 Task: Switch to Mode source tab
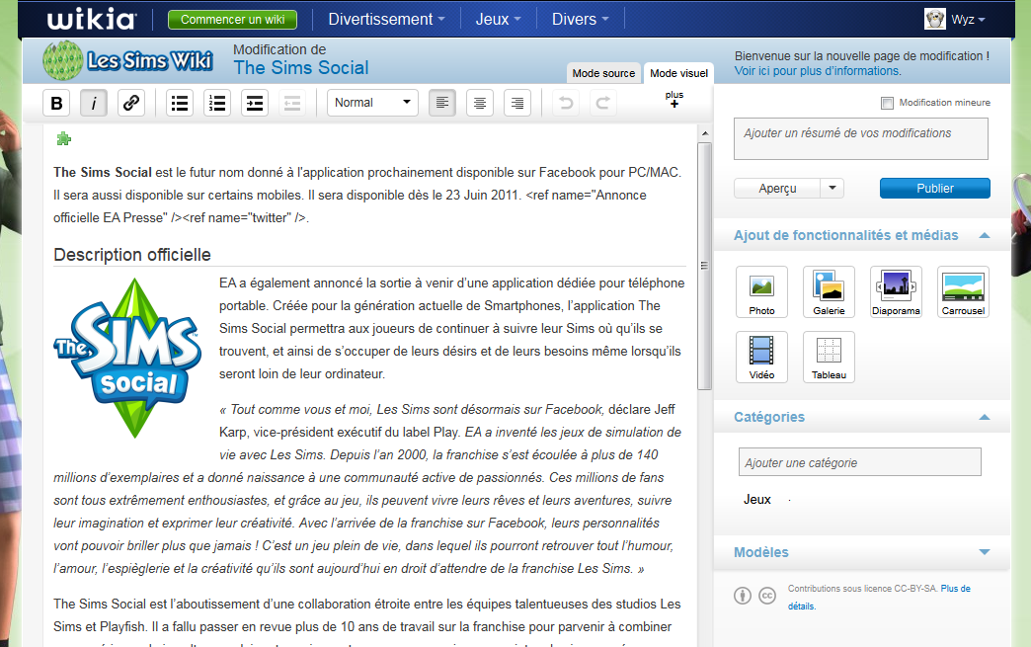(x=603, y=73)
